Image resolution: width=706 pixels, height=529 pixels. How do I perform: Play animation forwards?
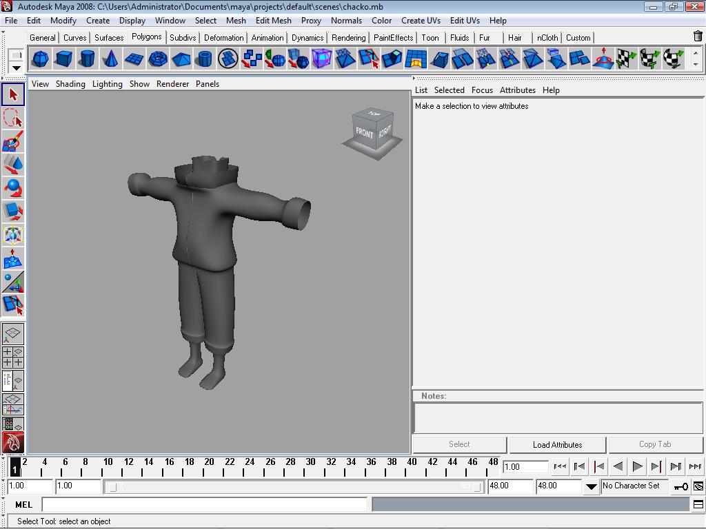point(637,466)
